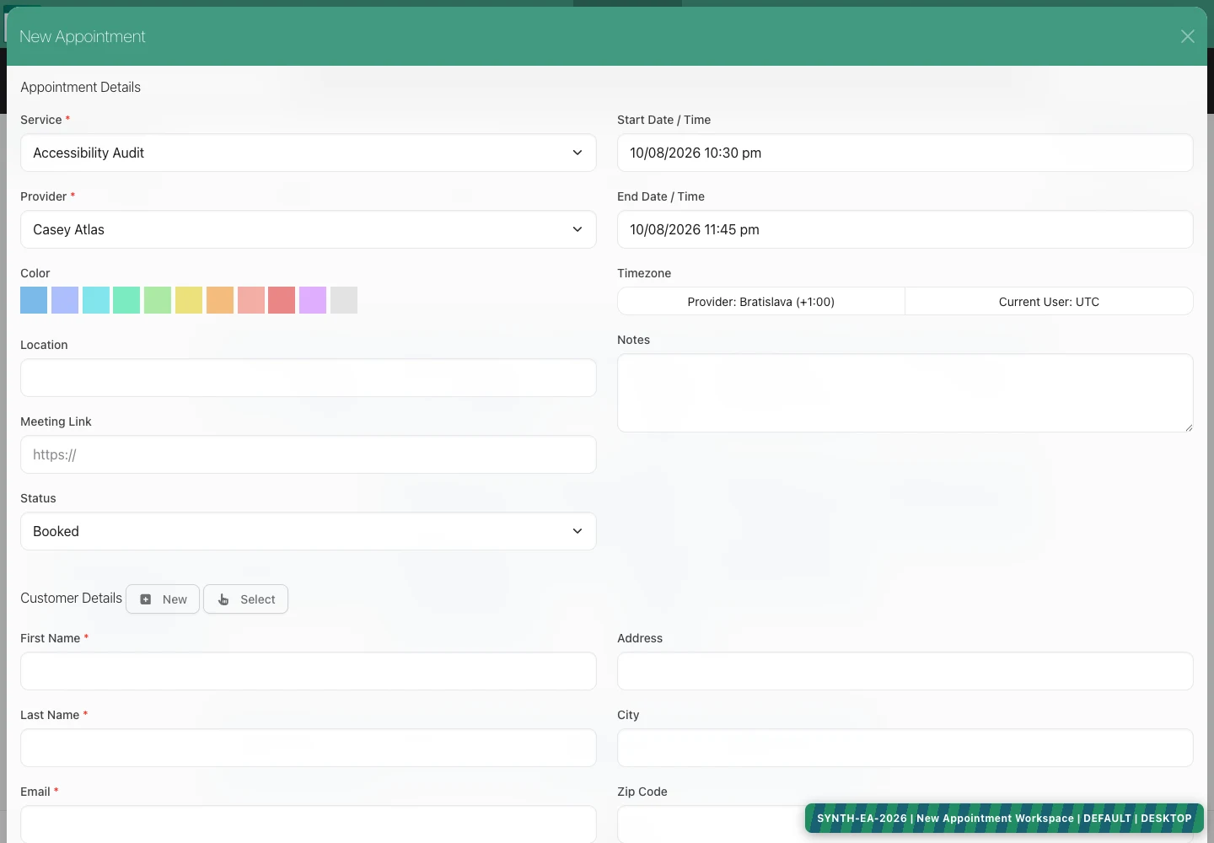Focus the Email field
The image size is (1214, 843).
[309, 824]
